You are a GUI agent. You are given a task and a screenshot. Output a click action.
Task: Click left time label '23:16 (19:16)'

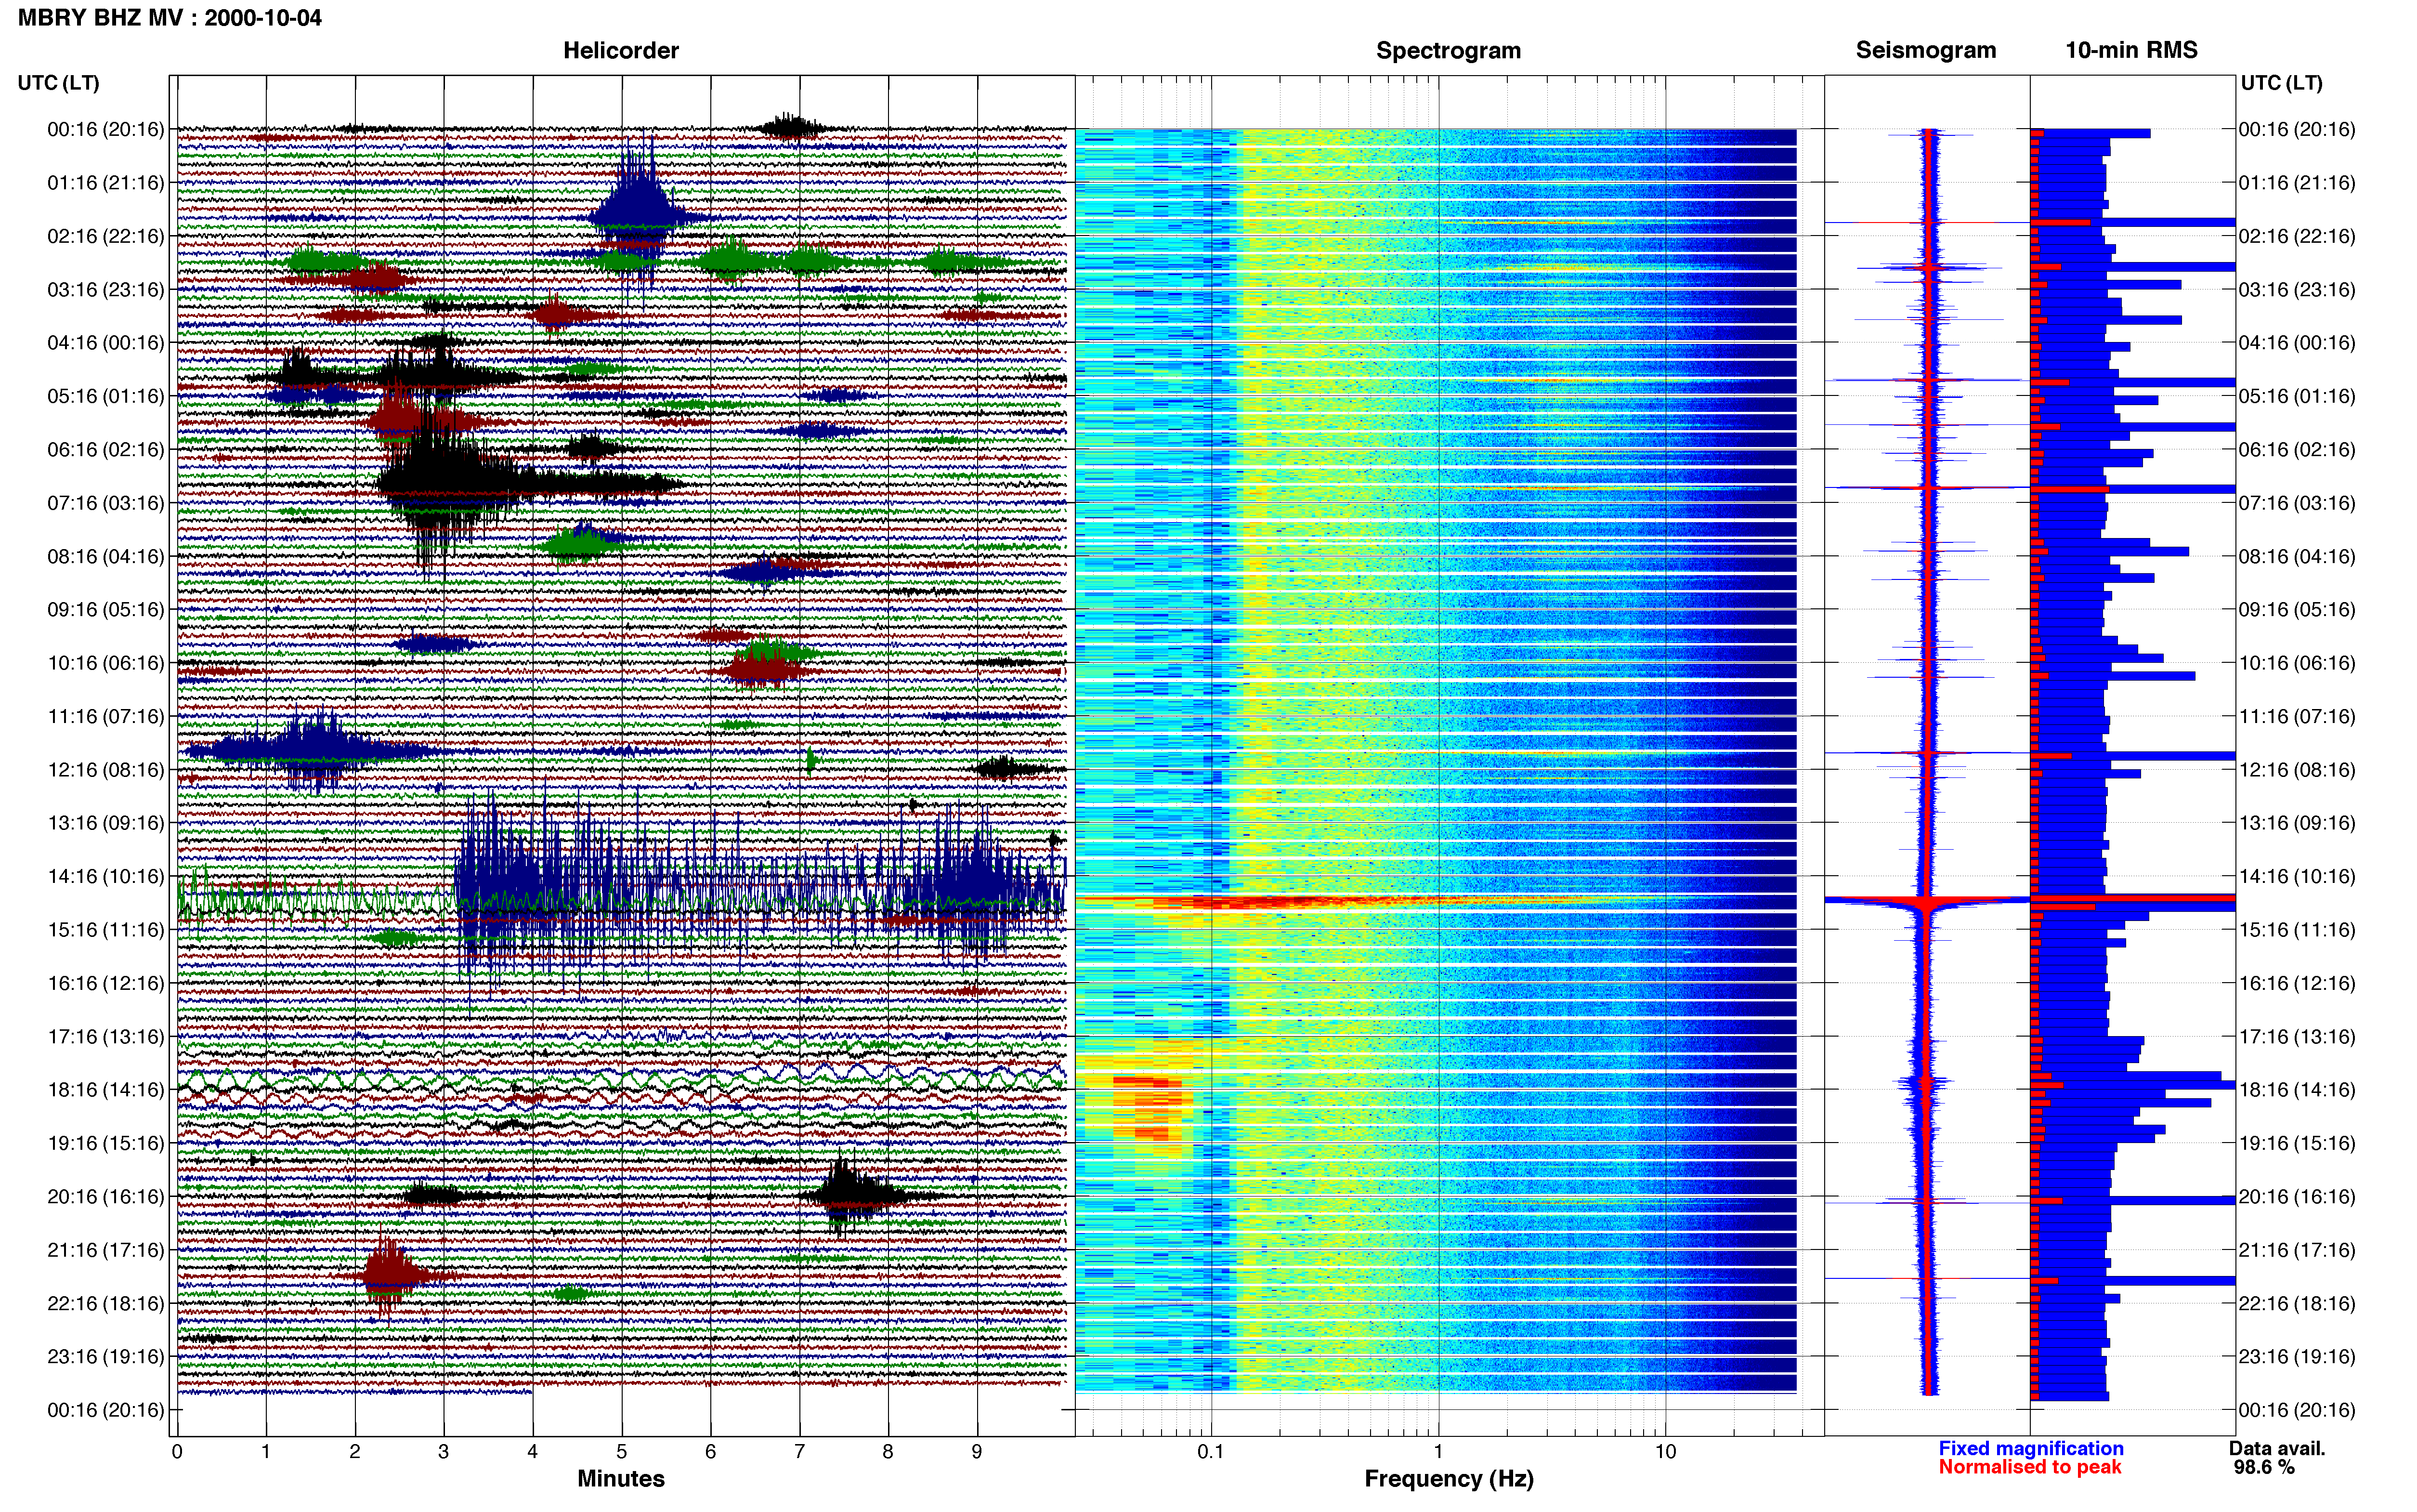click(106, 1356)
